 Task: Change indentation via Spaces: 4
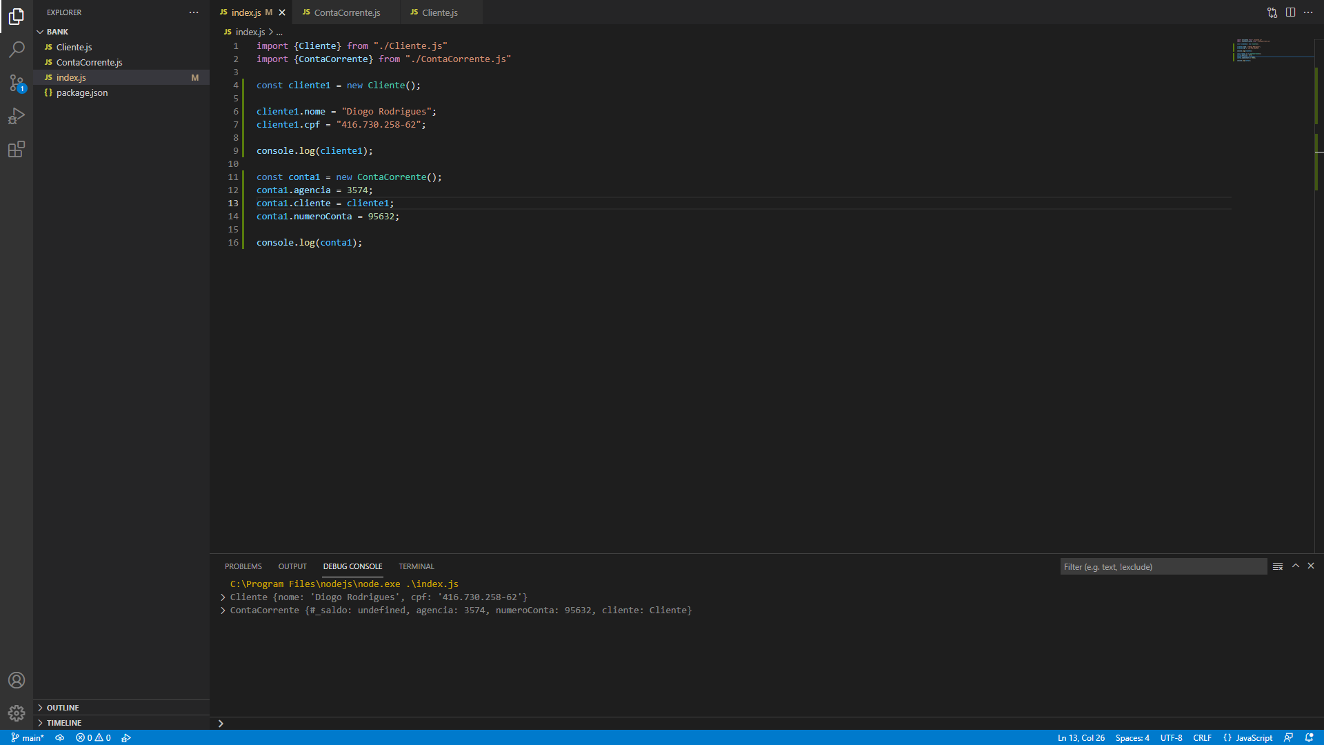(x=1132, y=737)
